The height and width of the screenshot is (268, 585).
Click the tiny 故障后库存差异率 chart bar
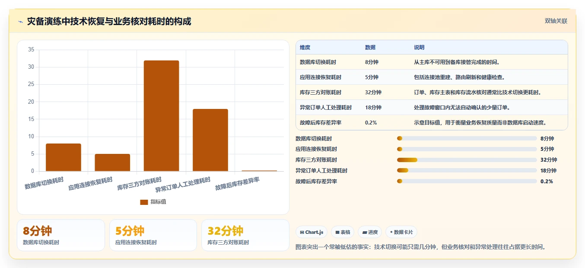pyautogui.click(x=259, y=171)
